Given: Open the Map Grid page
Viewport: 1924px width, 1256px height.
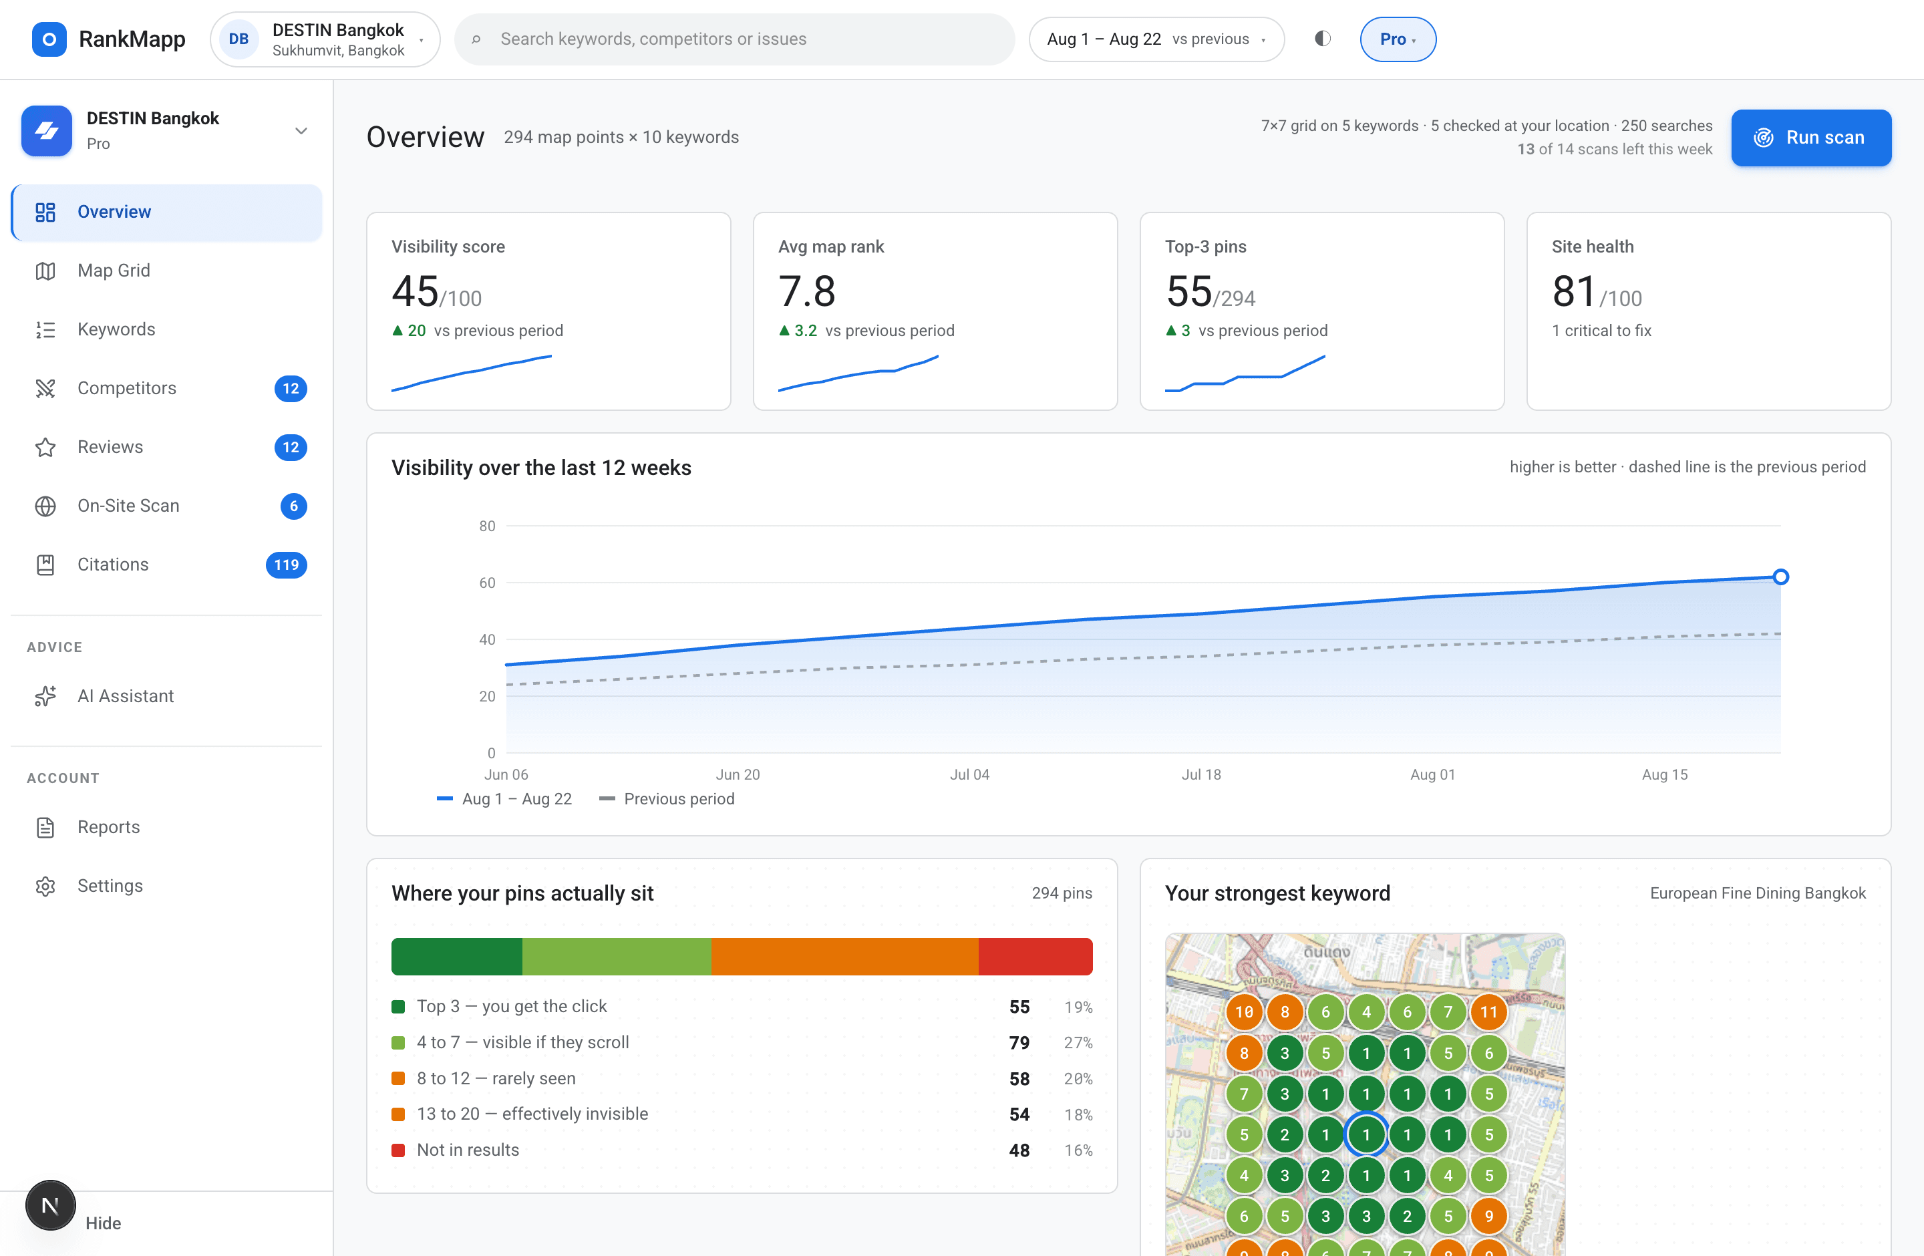Looking at the screenshot, I should 166,271.
